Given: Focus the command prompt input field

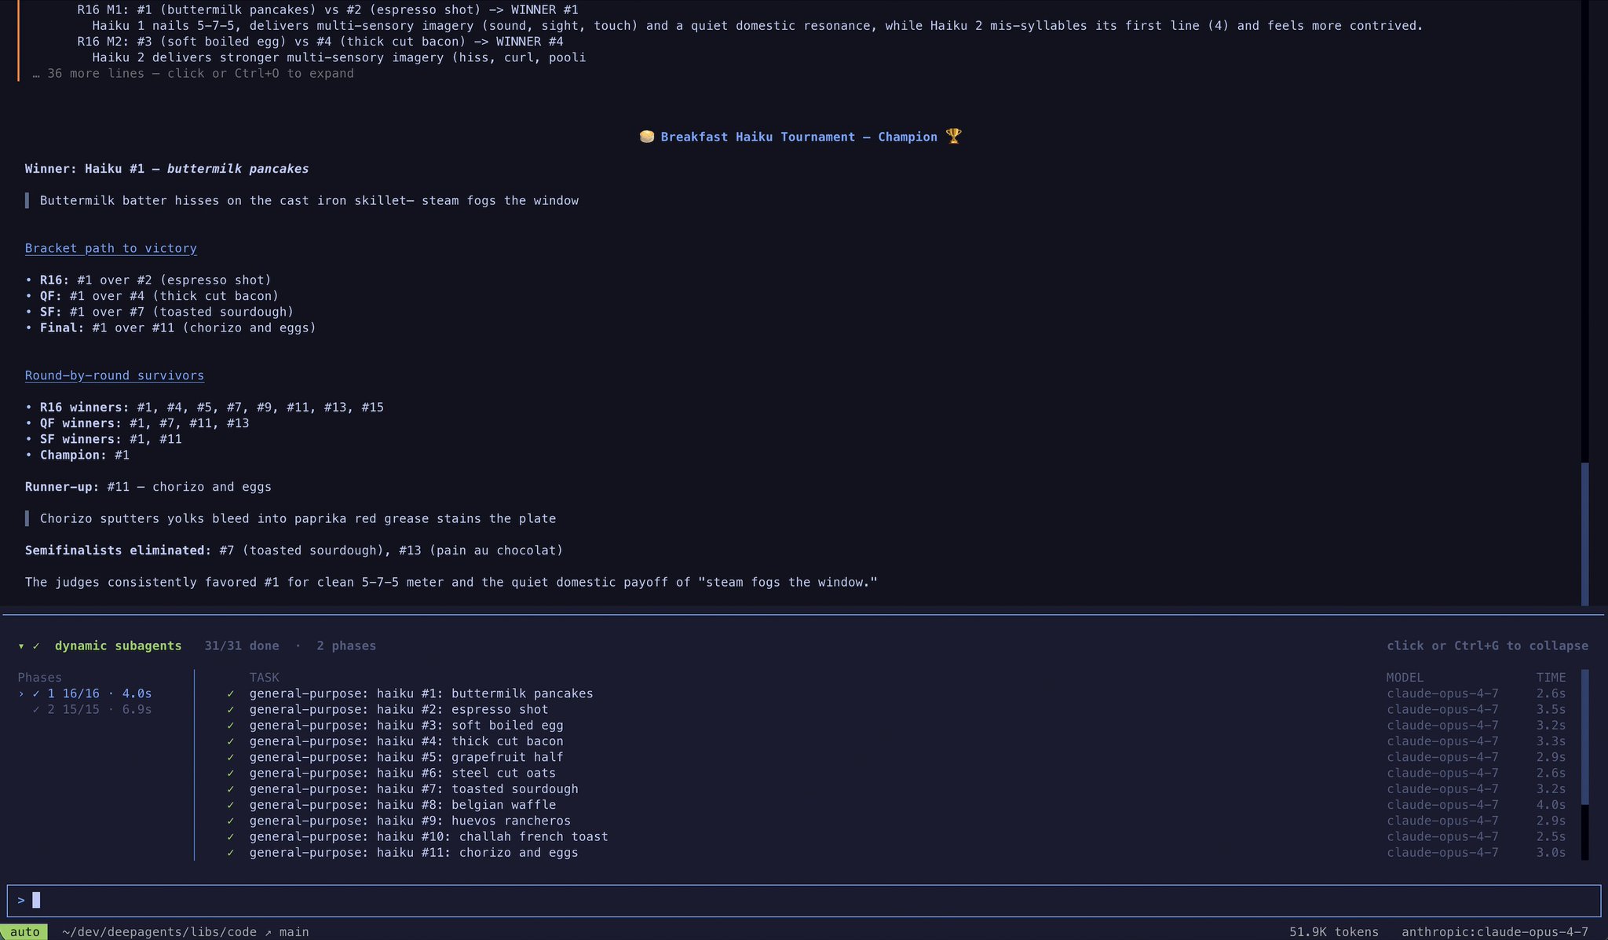Looking at the screenshot, I should click(804, 901).
